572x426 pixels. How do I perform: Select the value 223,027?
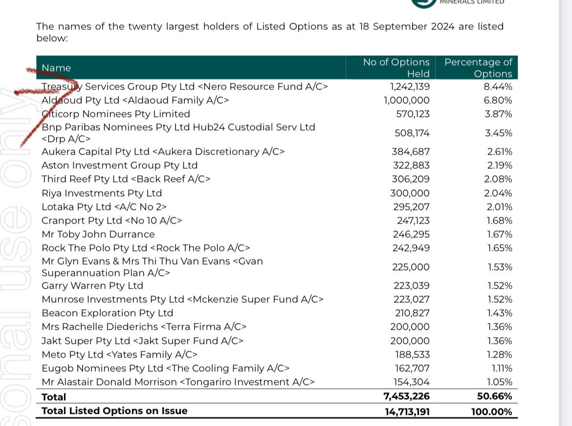[412, 300]
